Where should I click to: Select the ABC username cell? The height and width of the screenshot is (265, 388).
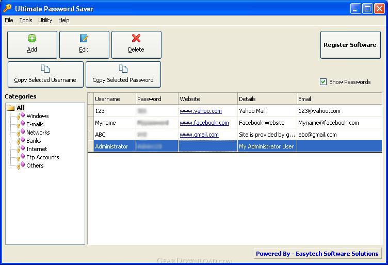pos(115,135)
